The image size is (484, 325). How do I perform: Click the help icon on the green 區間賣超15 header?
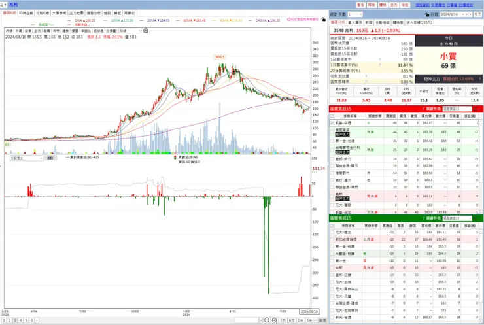pyautogui.click(x=423, y=218)
